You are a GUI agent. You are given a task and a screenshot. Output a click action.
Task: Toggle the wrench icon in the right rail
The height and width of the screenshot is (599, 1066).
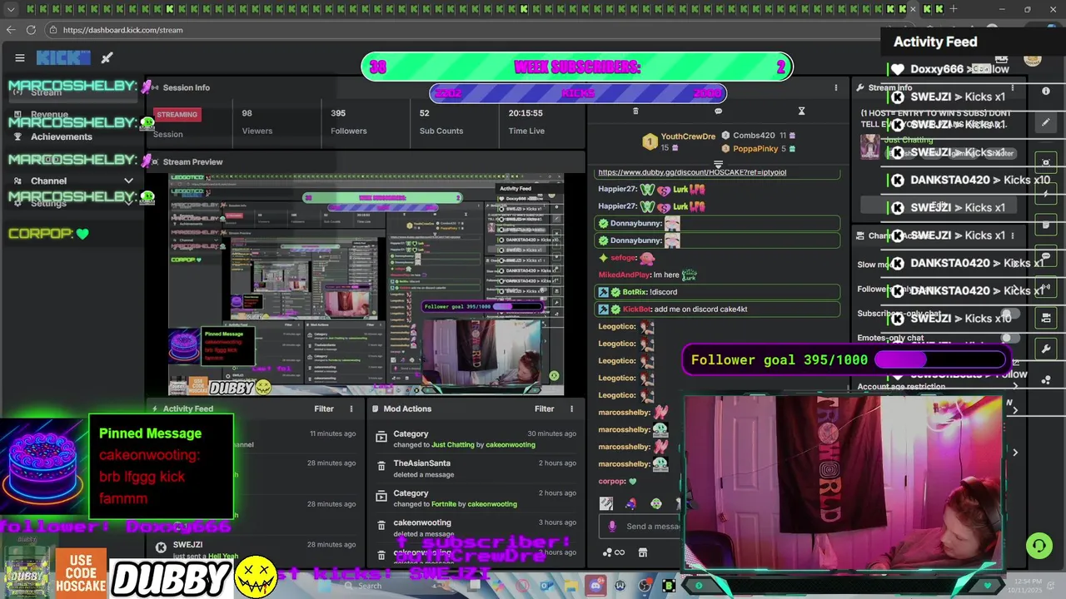[1047, 349]
